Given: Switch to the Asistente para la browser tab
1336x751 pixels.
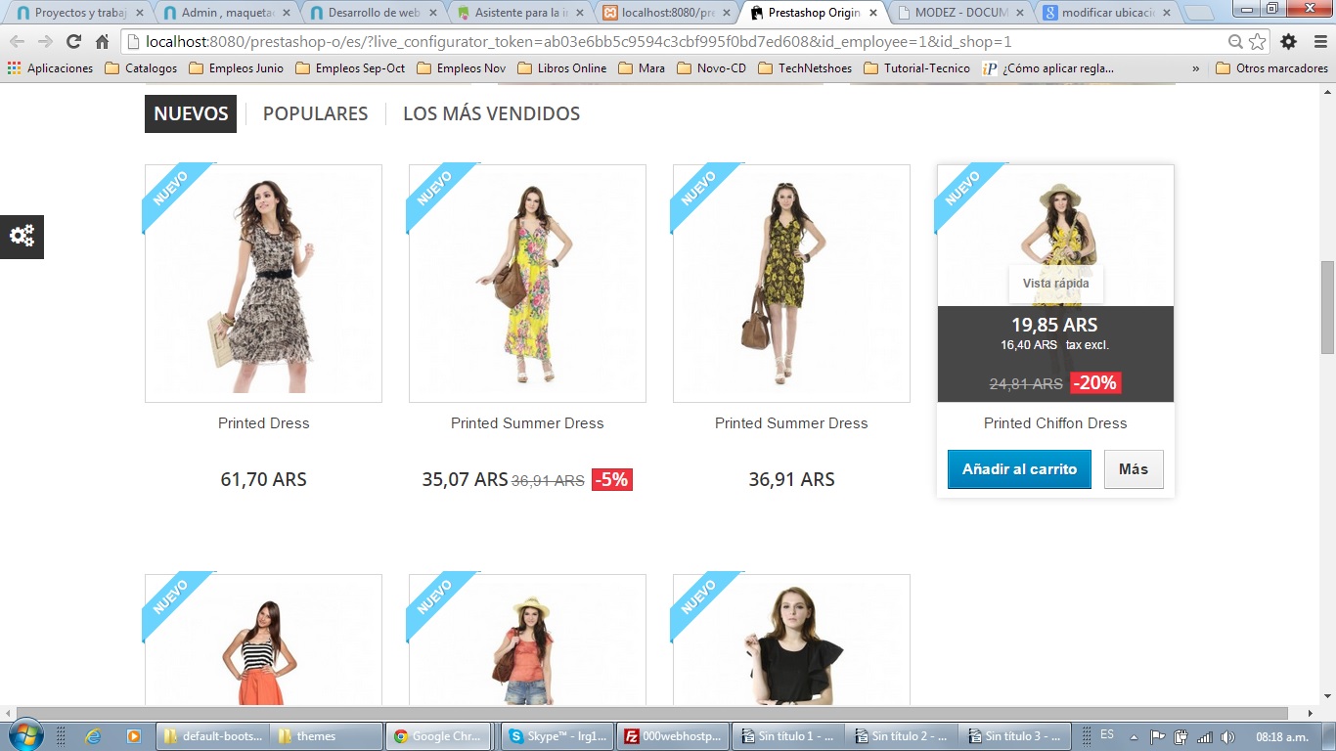Looking at the screenshot, I should point(518,14).
